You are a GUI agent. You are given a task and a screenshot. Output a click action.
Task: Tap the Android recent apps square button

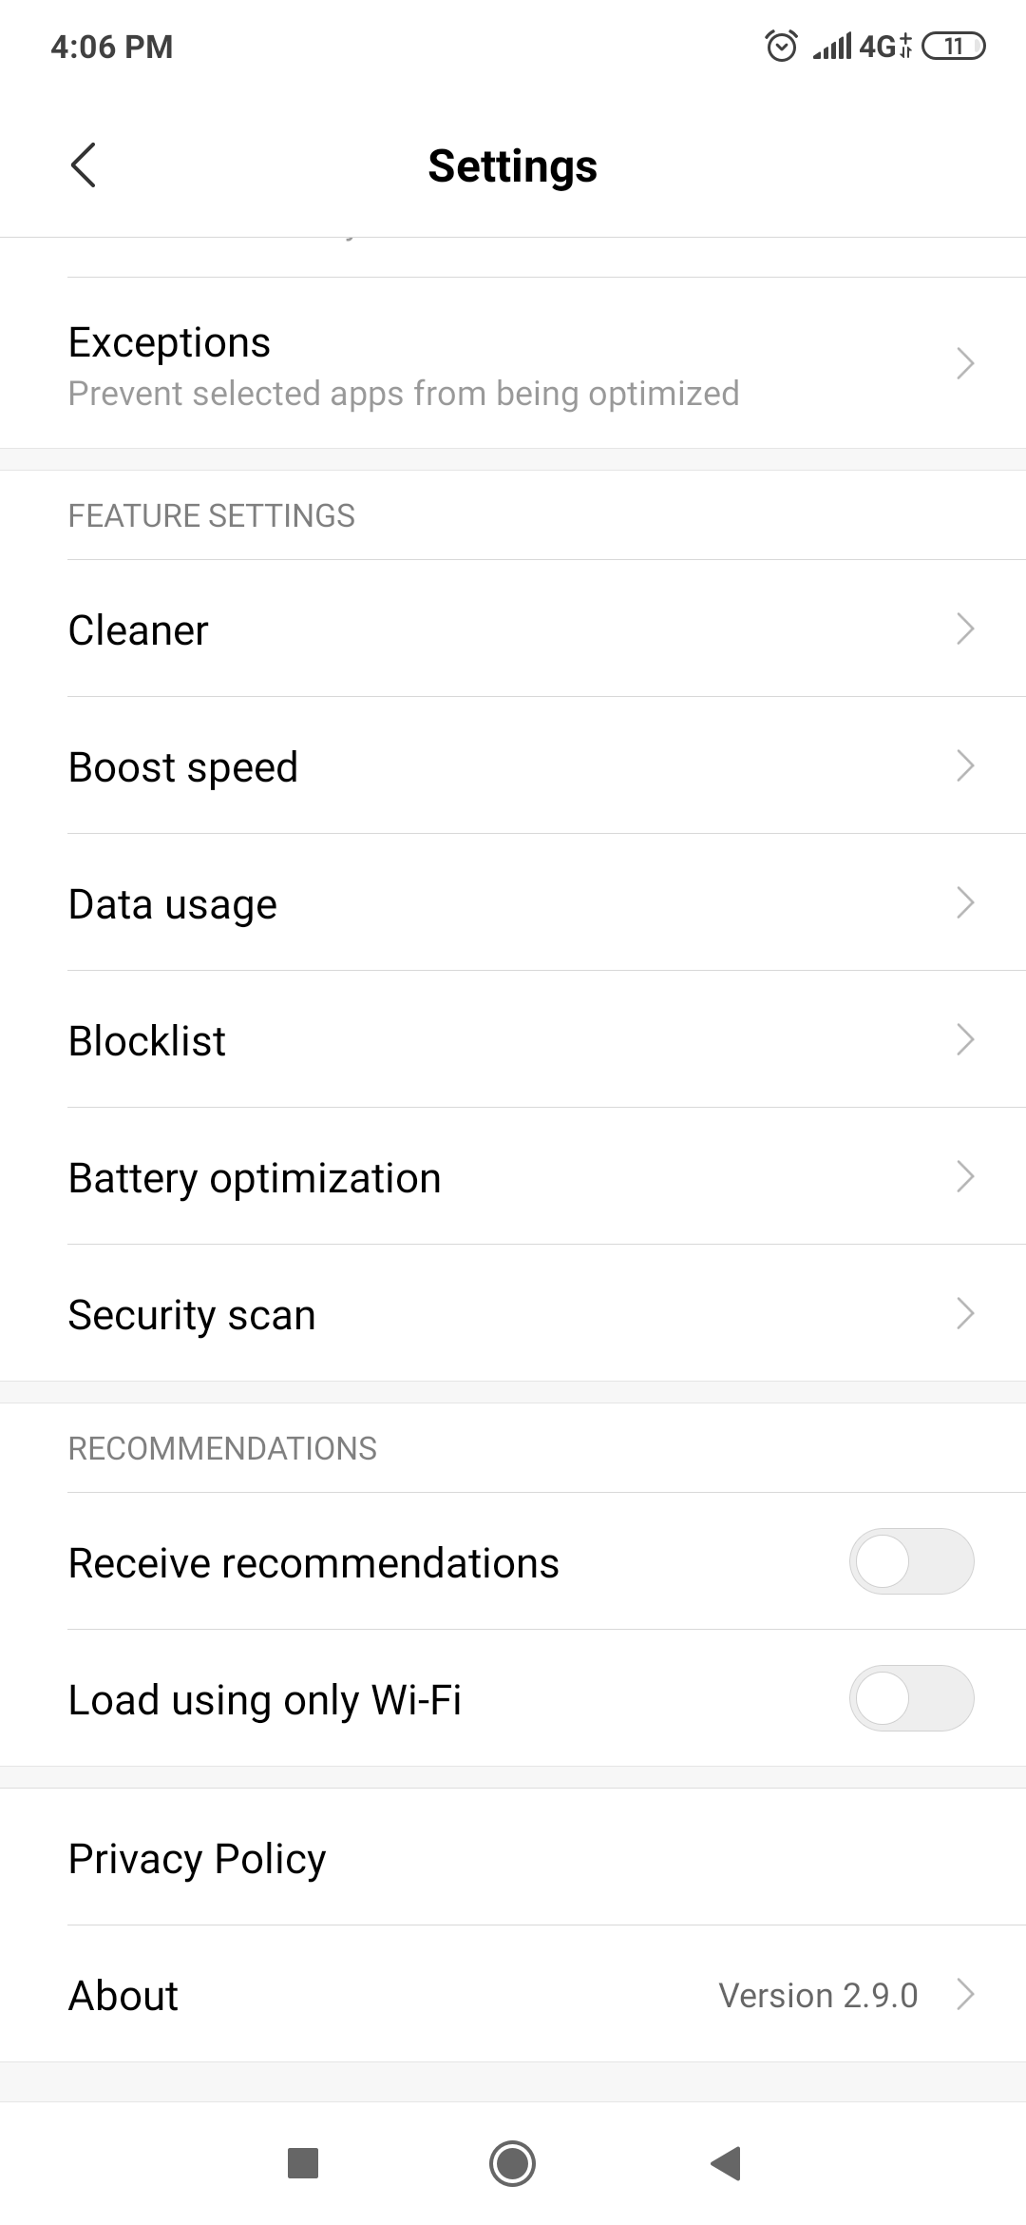(x=303, y=2162)
